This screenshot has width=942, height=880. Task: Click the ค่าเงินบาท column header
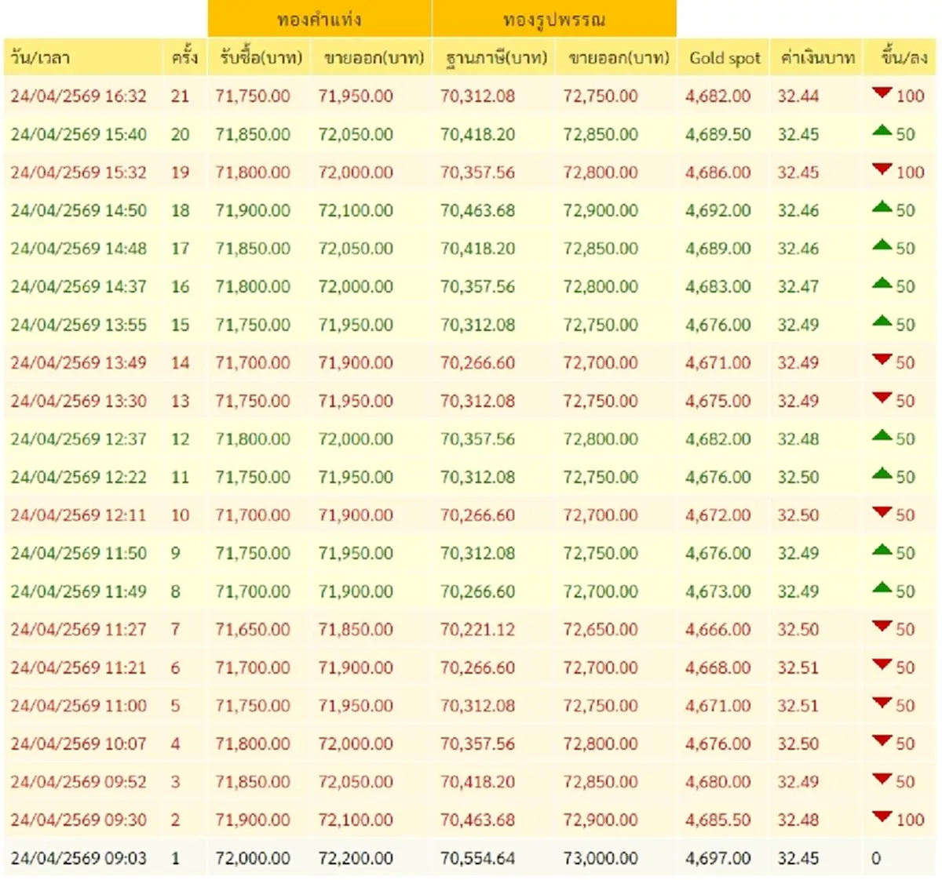point(816,56)
